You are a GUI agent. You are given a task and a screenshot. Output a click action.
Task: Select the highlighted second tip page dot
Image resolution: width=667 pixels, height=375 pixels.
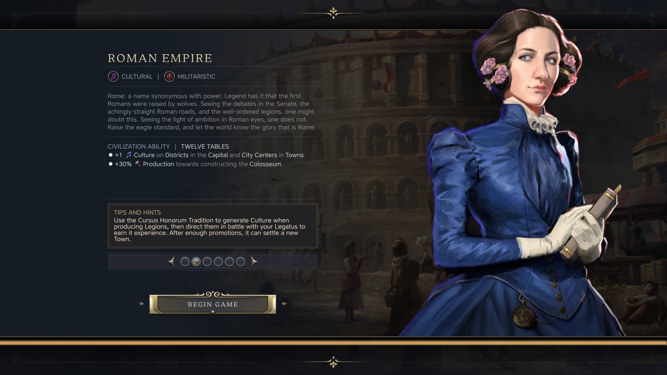pyautogui.click(x=196, y=261)
